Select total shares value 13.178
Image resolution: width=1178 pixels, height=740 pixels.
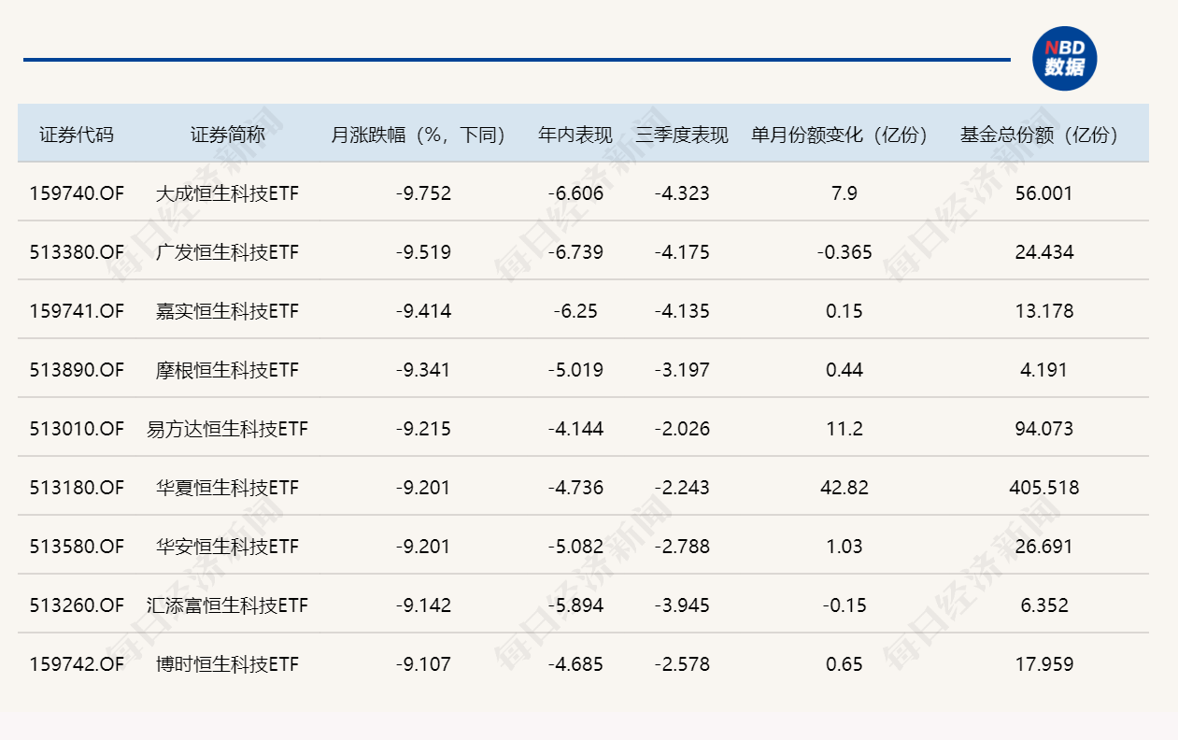1044,311
